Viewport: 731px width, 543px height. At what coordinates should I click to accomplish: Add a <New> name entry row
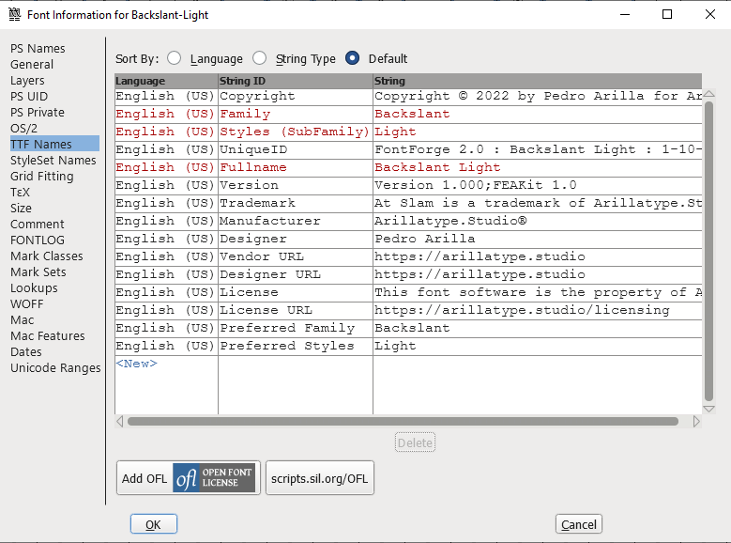coord(136,364)
